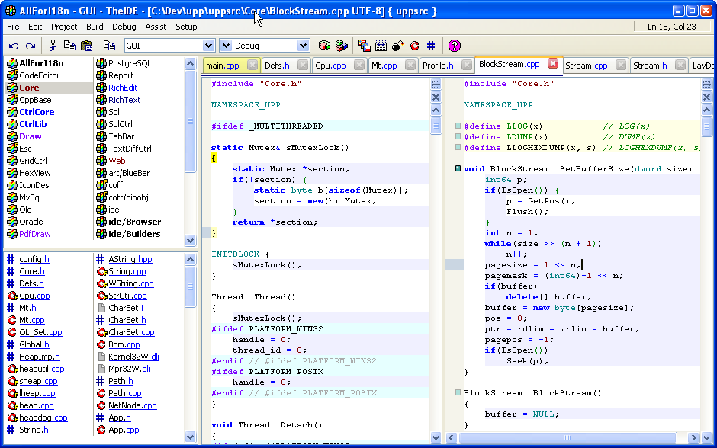Switch to the Stream.cpp tab
Viewport: 717px width, 448px height.
(x=586, y=66)
